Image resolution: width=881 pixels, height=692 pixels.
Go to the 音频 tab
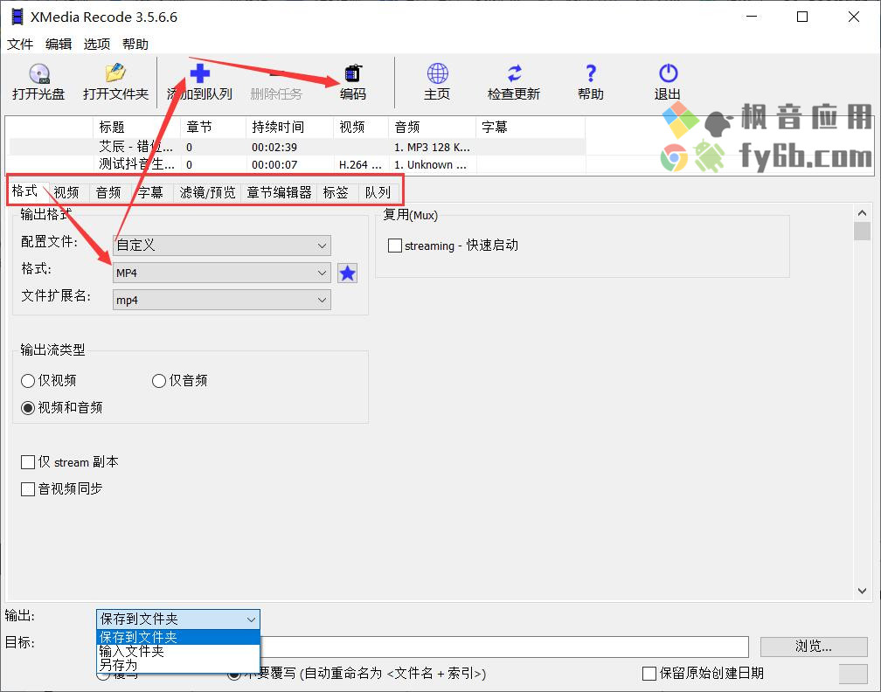coord(108,192)
